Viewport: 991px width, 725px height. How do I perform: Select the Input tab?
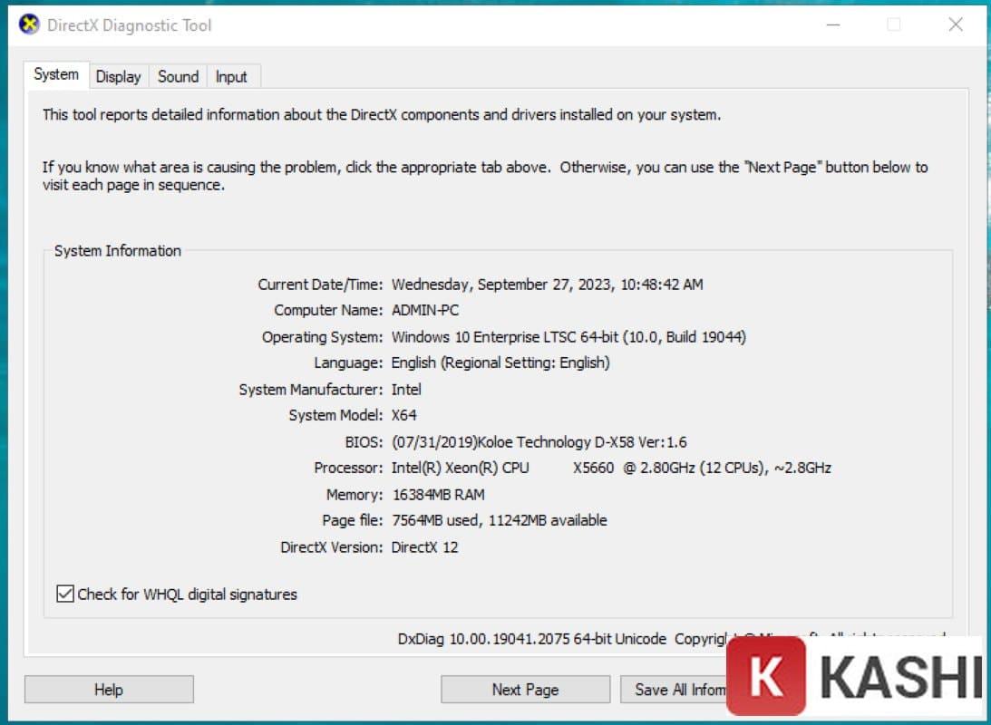(231, 76)
